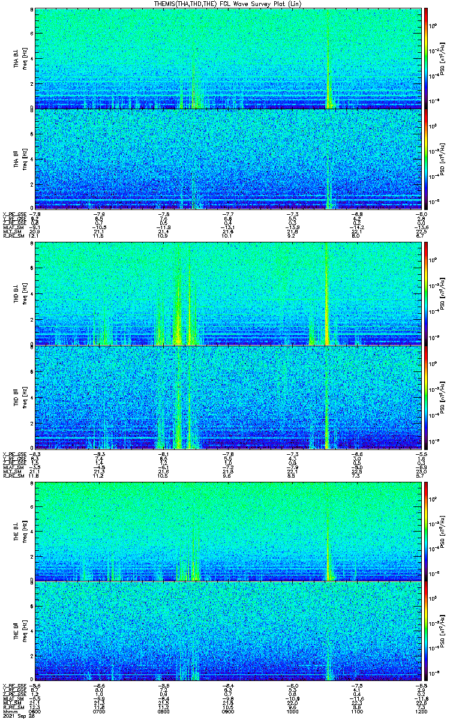The height and width of the screenshot is (720, 450).
Task: Click the 'THE B∥ freq [Hz]' axis label
Action: pos(19,631)
